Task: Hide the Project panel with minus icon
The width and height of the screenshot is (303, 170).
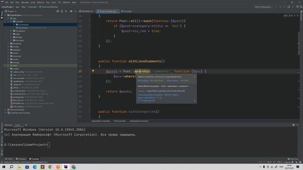Action: (75, 11)
